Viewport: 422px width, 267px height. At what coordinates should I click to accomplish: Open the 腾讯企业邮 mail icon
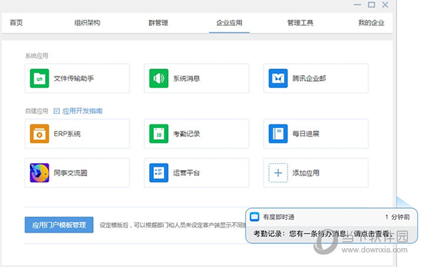click(x=278, y=78)
